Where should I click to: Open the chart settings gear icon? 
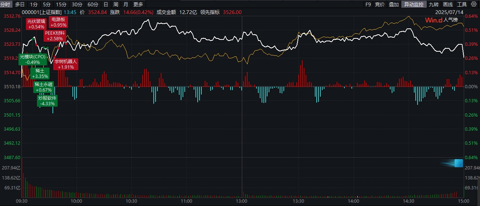pos(474,4)
